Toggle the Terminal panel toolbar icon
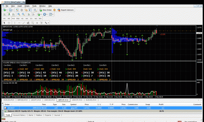The width and height of the screenshot is (204, 122). coord(31,10)
